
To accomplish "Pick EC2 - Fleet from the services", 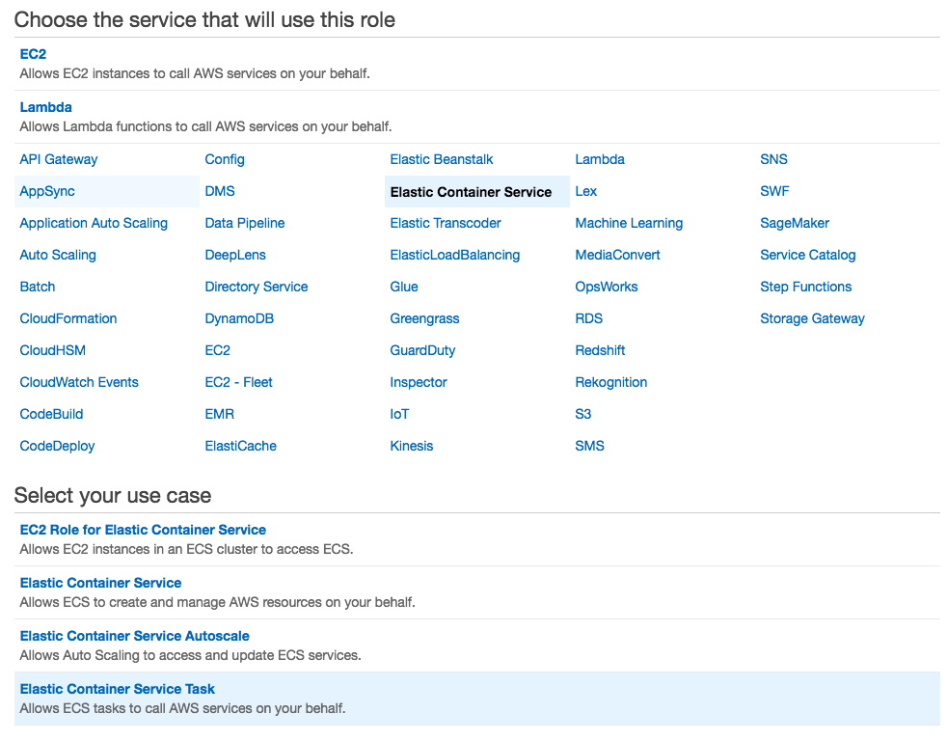I will coord(238,382).
